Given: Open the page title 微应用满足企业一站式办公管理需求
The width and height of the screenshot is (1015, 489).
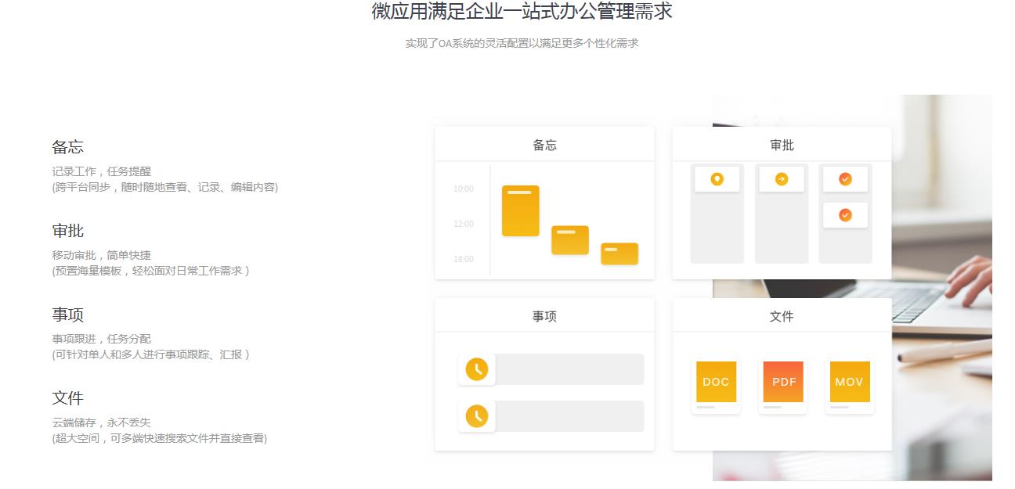Looking at the screenshot, I should (x=522, y=13).
